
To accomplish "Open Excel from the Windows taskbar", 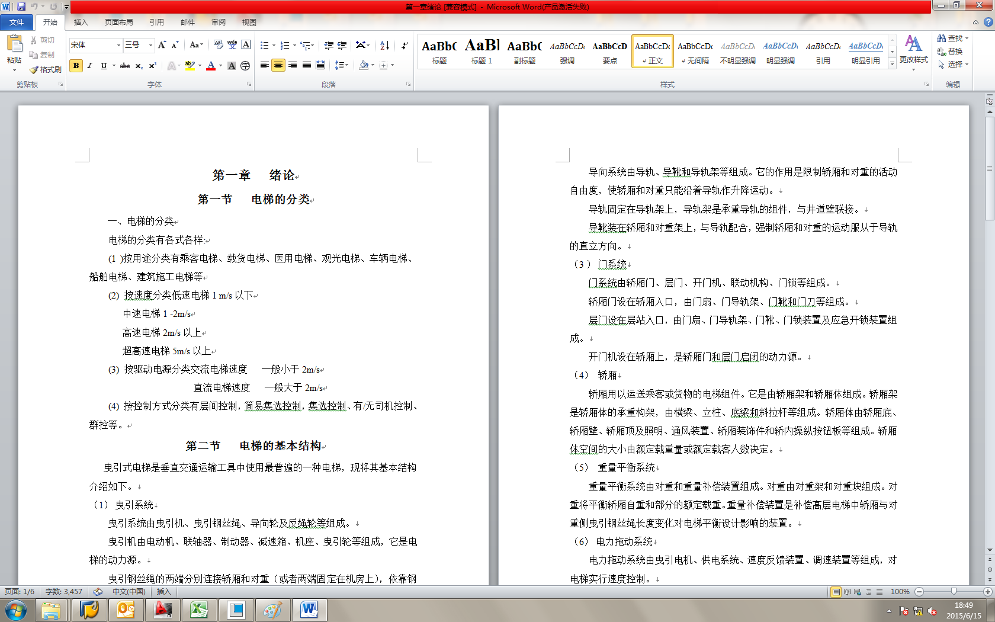I will [199, 610].
